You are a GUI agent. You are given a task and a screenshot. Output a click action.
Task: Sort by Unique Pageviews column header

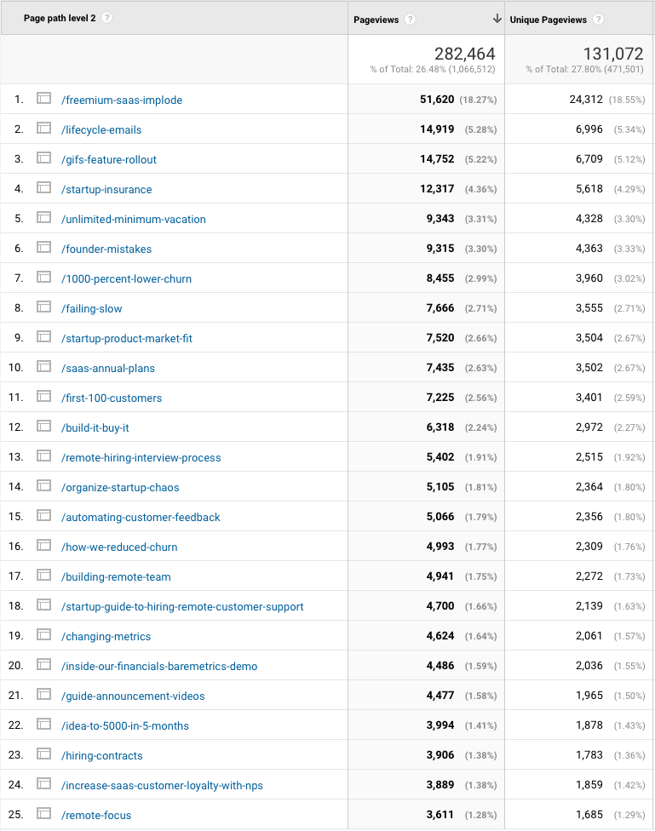(548, 20)
